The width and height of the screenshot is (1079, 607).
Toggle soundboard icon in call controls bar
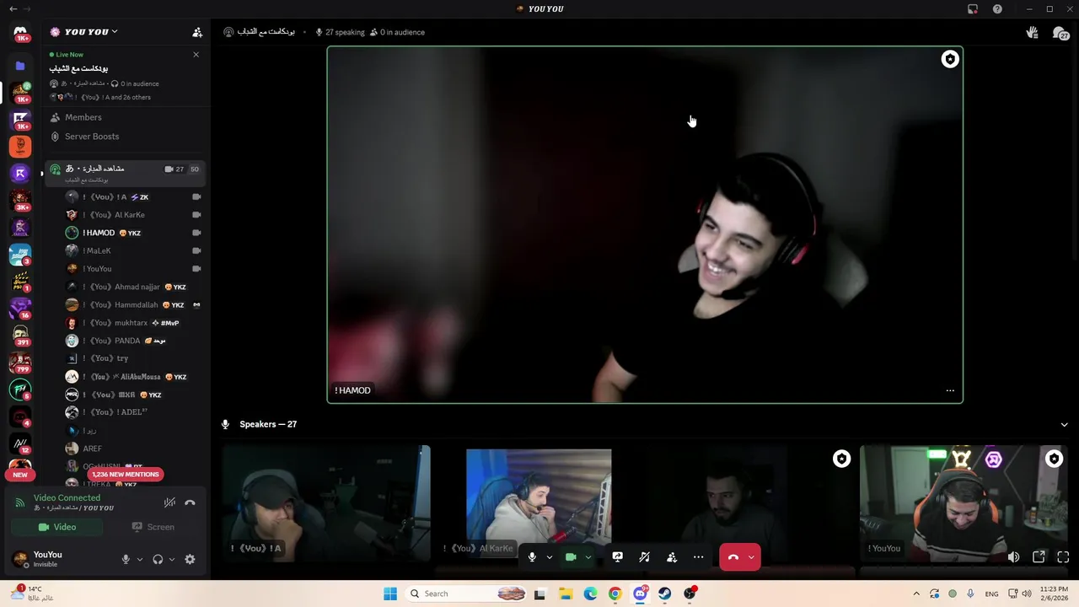coord(644,557)
